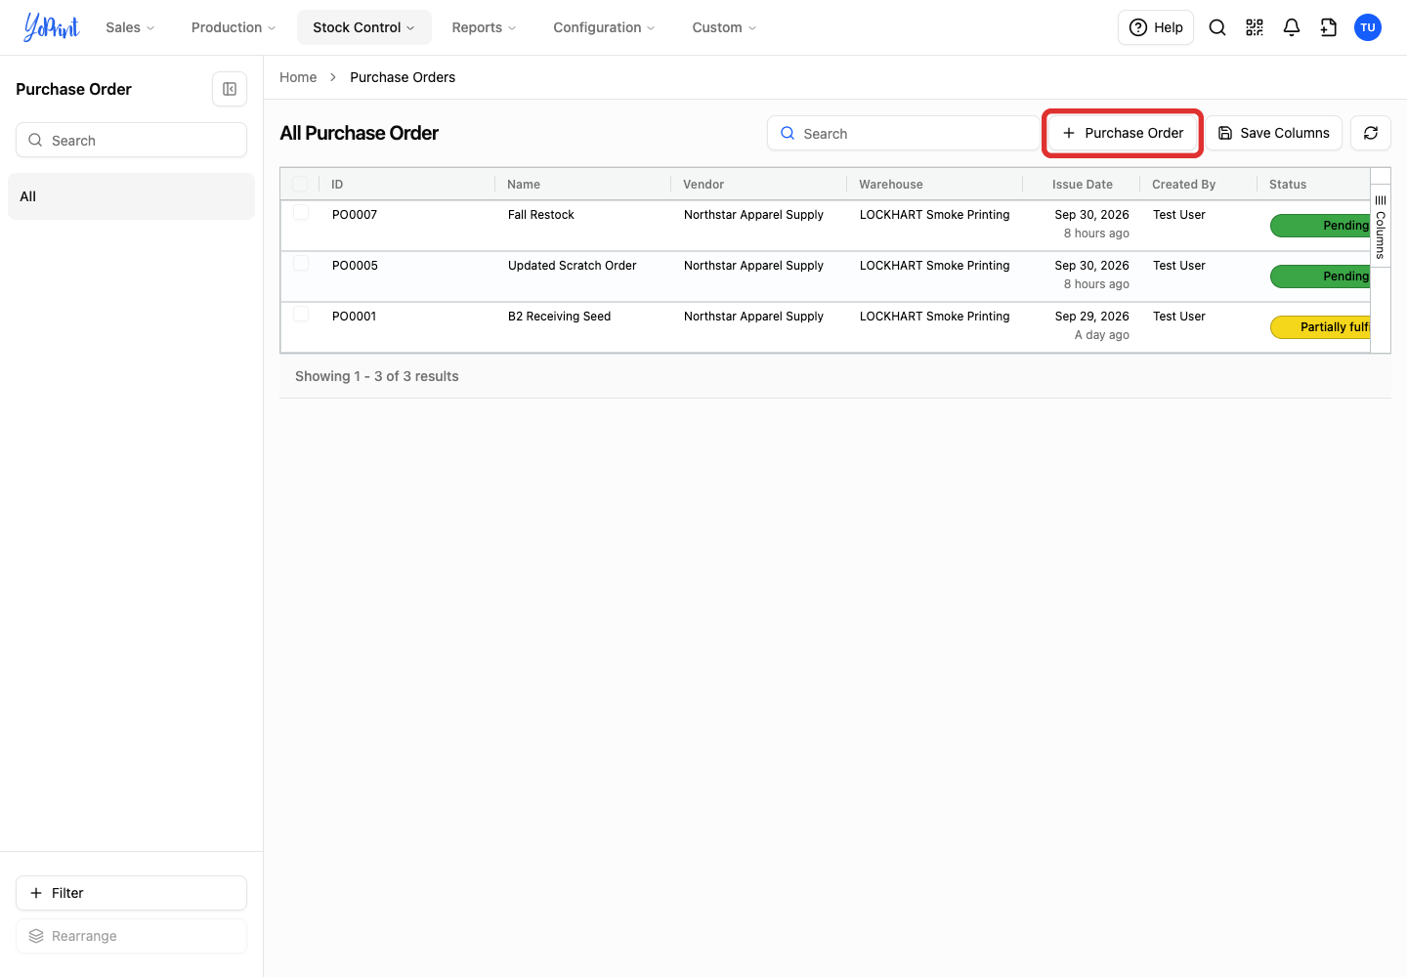Click the Partially fulfilled badge for PO0001

pyautogui.click(x=1320, y=327)
